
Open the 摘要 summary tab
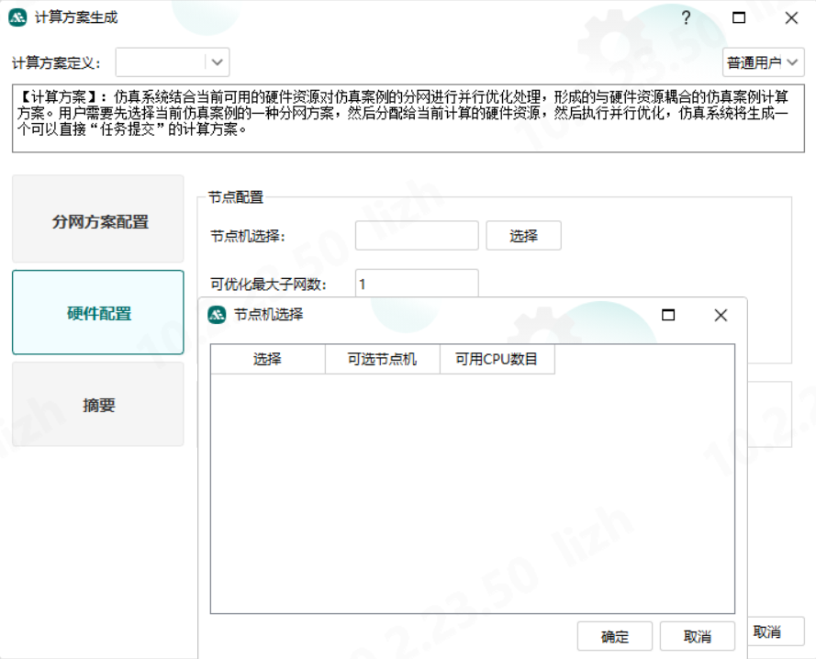(x=98, y=405)
